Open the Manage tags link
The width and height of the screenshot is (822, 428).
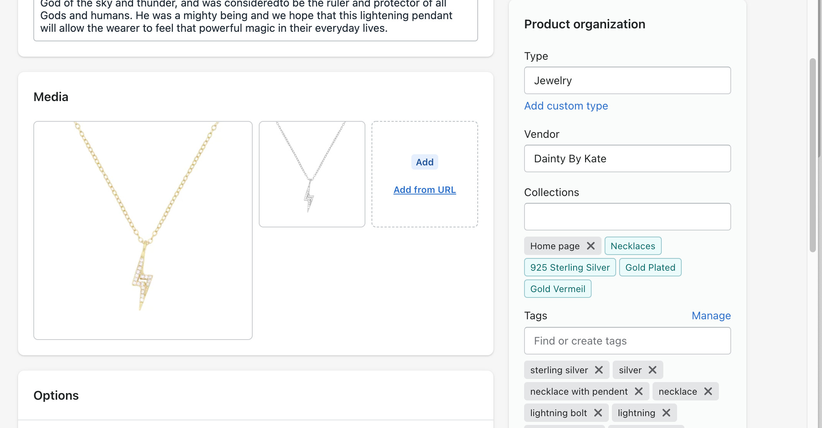pos(711,315)
